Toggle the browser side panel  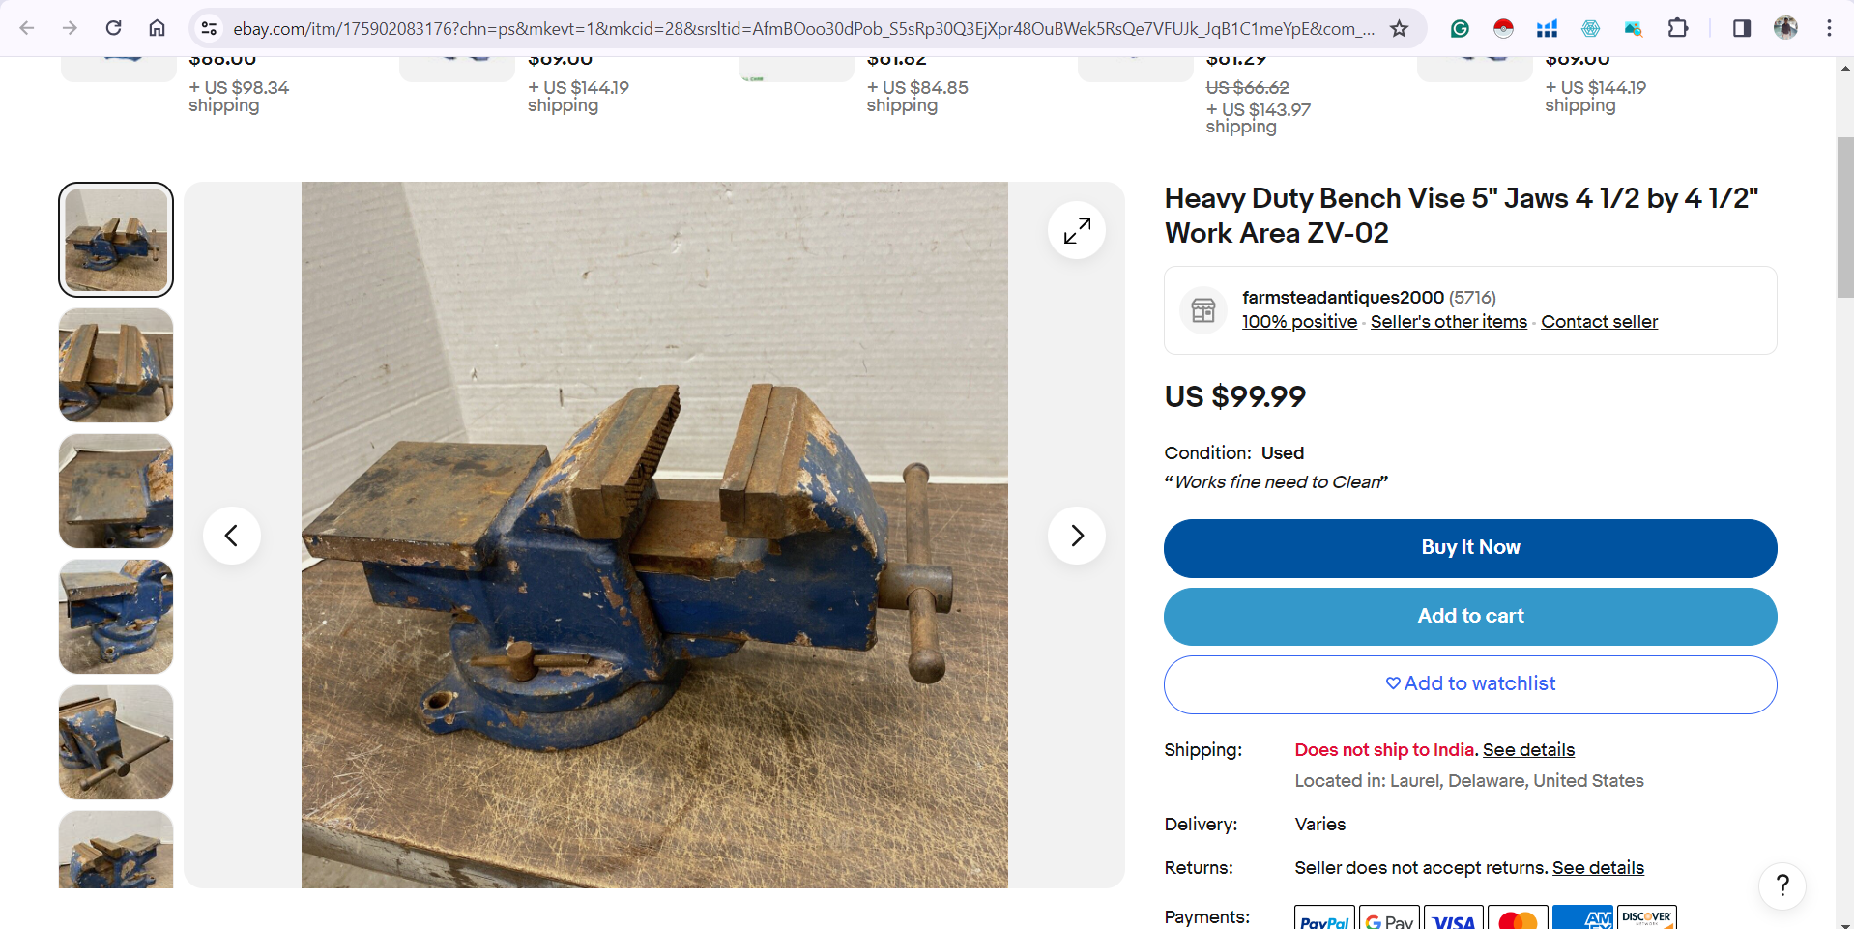point(1741,28)
